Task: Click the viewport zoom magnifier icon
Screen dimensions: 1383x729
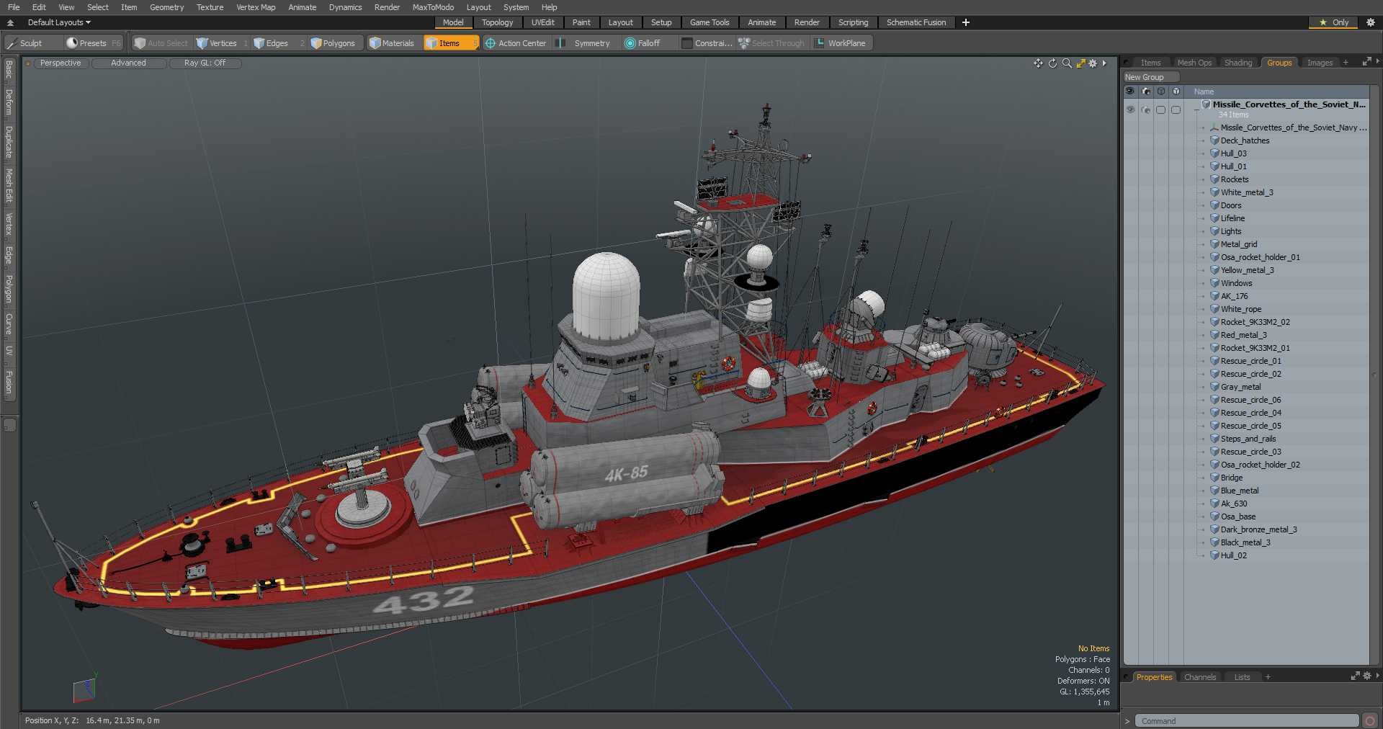Action: (1067, 63)
